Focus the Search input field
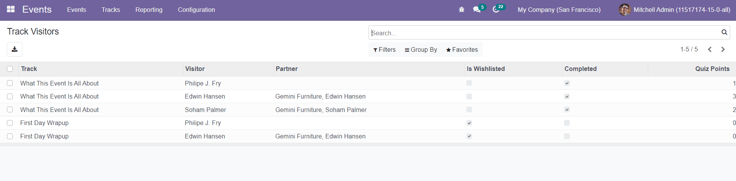This screenshot has width=736, height=181. tap(544, 33)
